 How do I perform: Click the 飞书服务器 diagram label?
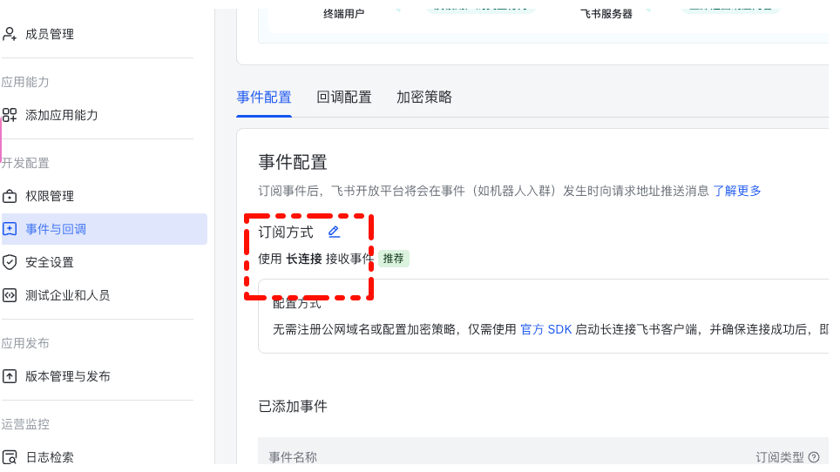tap(606, 13)
